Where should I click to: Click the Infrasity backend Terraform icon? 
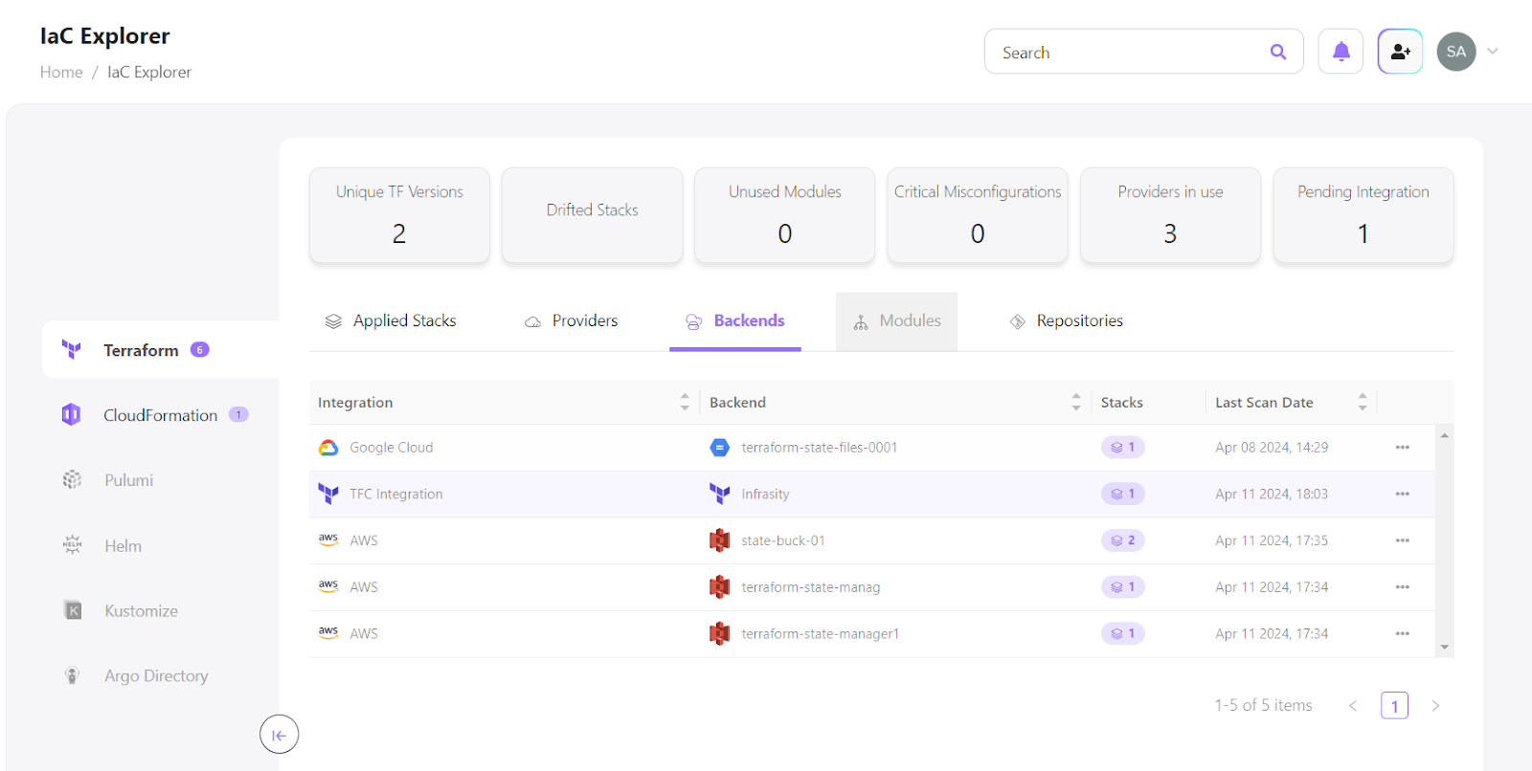(x=719, y=494)
